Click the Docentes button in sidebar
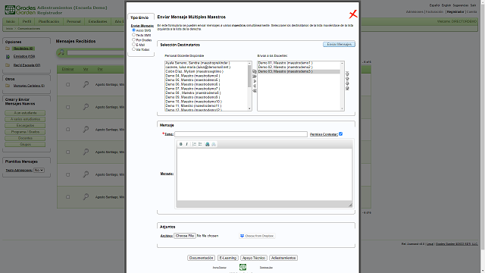Viewport: 485px width, 273px height. [25, 138]
